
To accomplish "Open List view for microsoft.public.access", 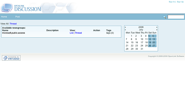I will tap(72, 33).
